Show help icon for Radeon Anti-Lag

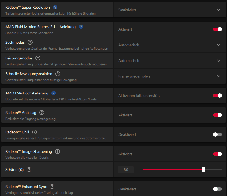[x=42, y=113]
